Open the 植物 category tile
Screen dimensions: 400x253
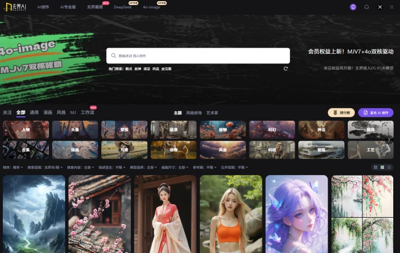tap(222, 130)
